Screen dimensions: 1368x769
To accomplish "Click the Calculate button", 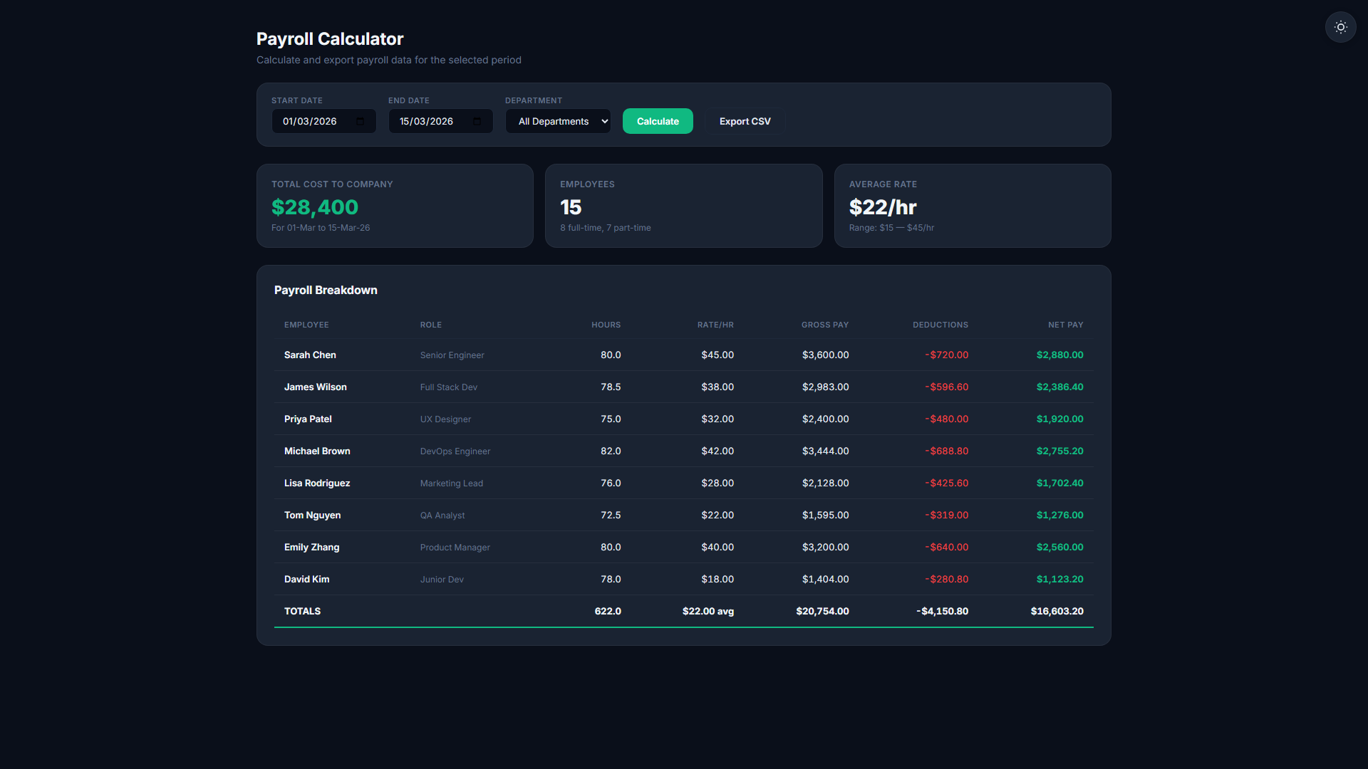I will (x=658, y=121).
